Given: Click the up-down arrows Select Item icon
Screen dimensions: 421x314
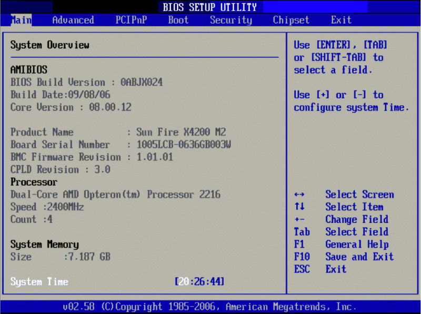Looking at the screenshot, I should point(299,207).
